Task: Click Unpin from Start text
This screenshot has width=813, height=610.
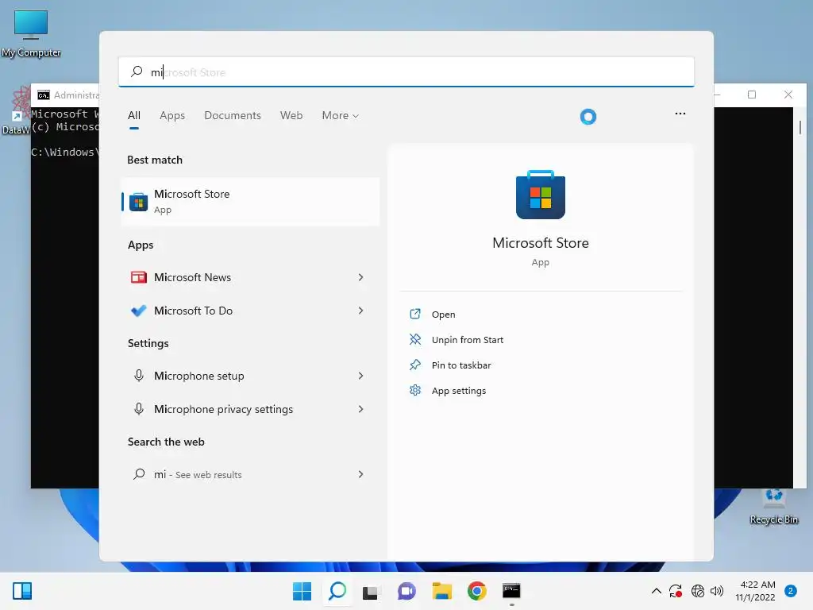Action: (467, 340)
